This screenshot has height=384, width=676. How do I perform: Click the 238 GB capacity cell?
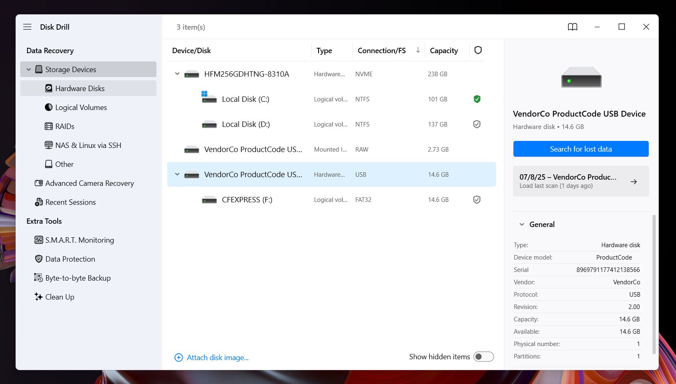437,74
